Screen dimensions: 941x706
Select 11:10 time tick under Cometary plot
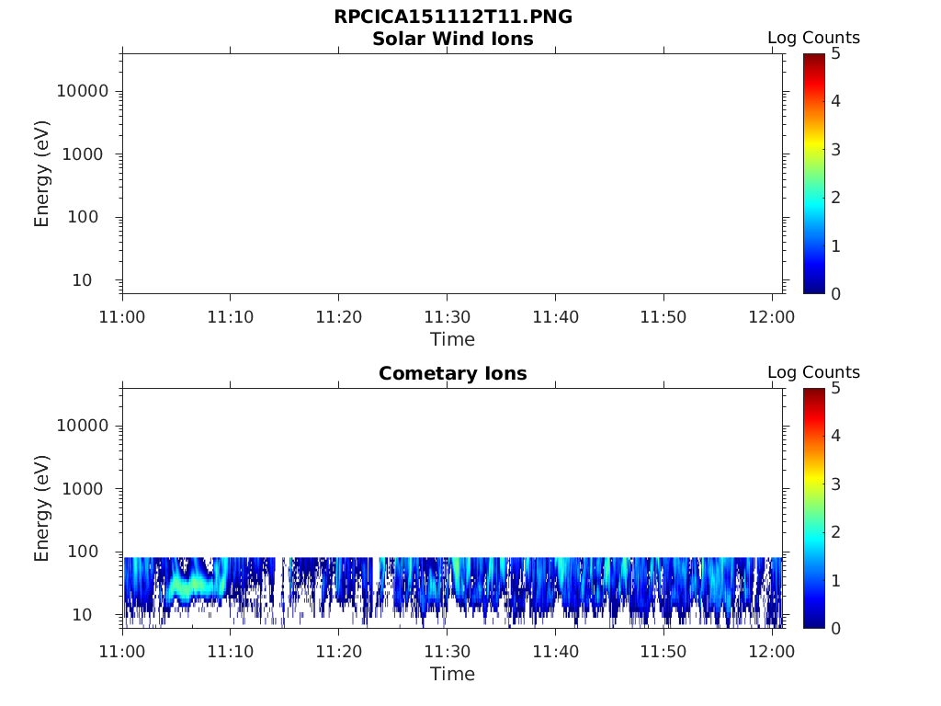point(231,652)
